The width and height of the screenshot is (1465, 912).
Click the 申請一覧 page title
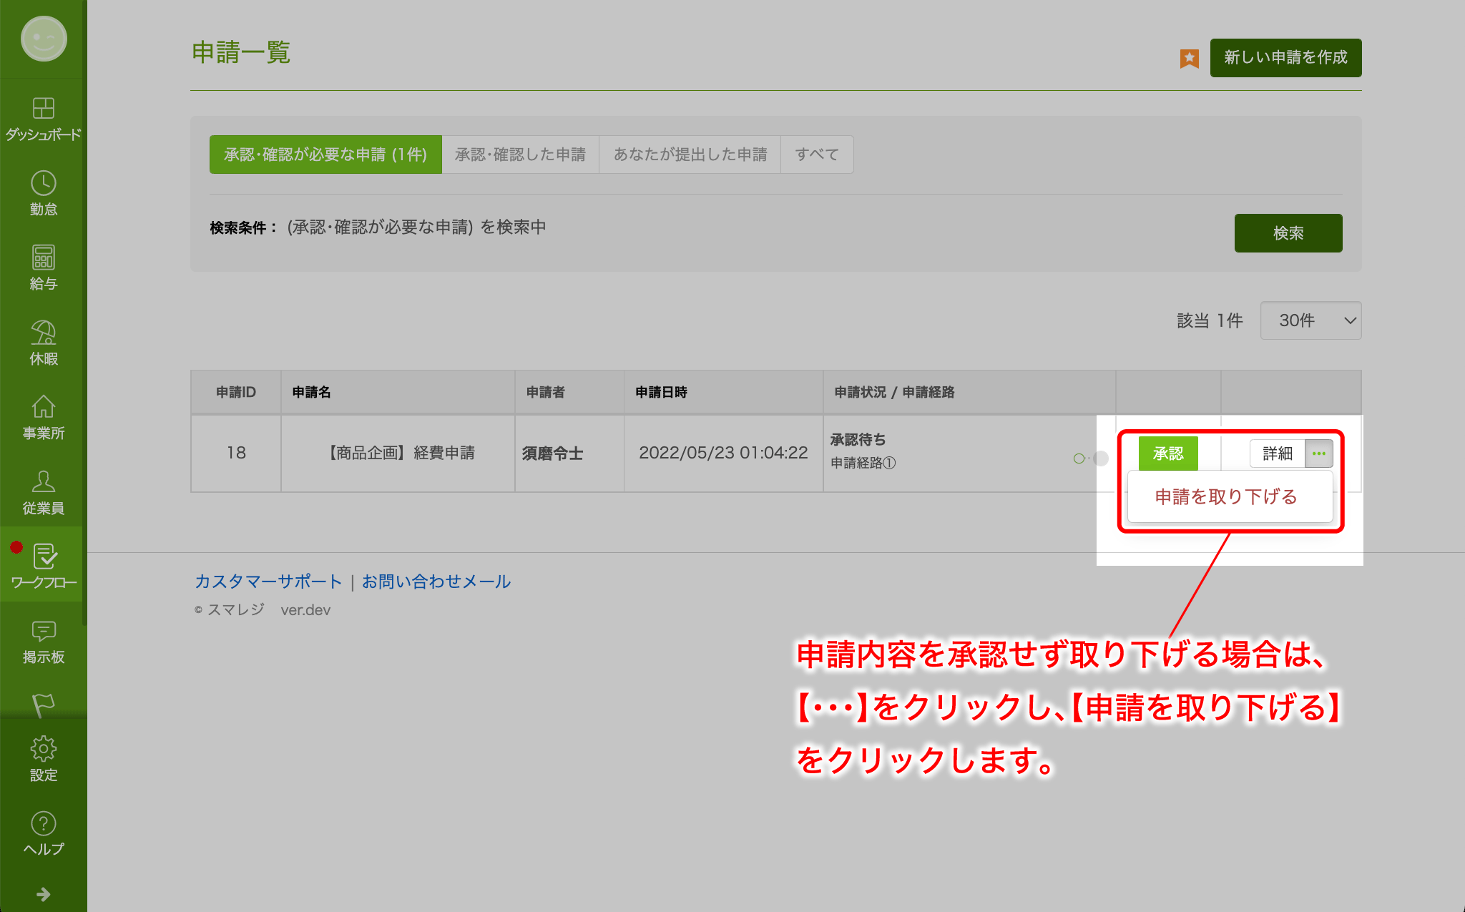(x=241, y=52)
